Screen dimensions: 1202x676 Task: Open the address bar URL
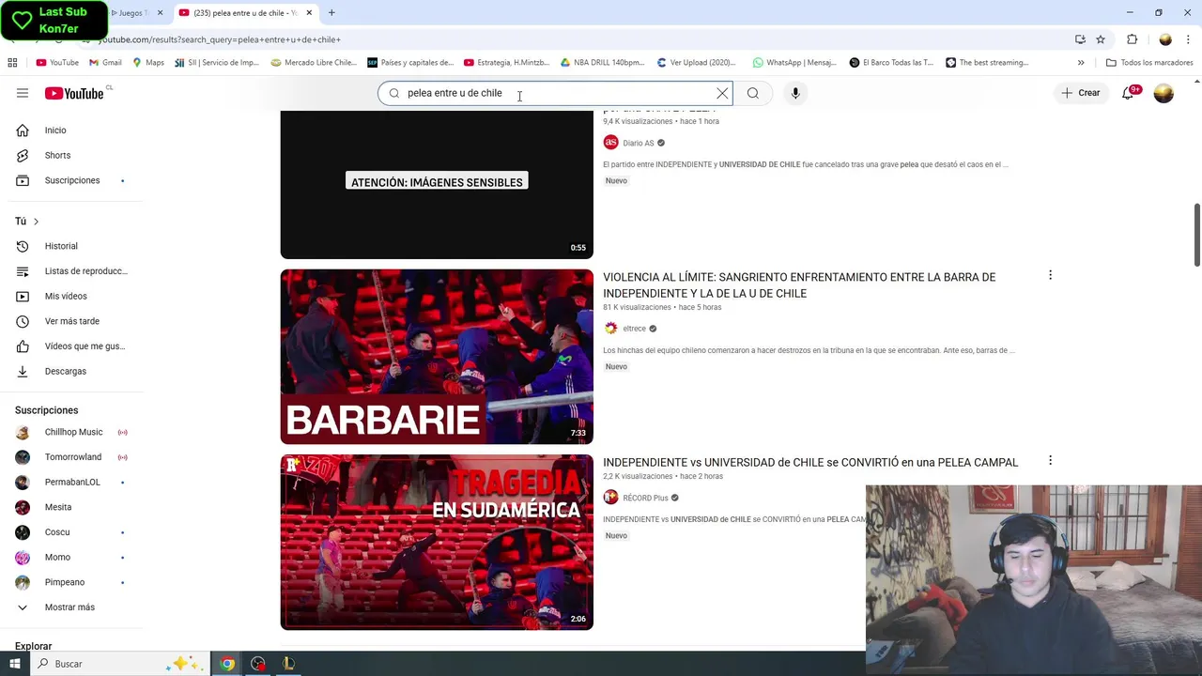(x=219, y=39)
